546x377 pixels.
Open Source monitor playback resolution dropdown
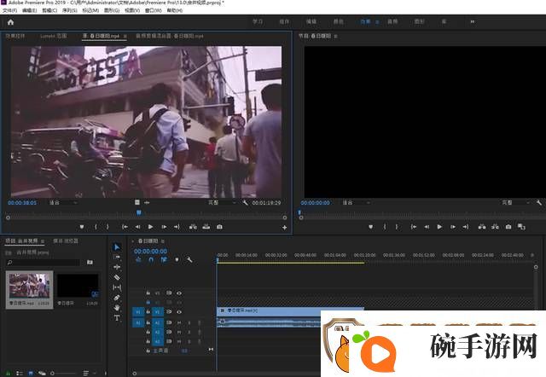(222, 202)
